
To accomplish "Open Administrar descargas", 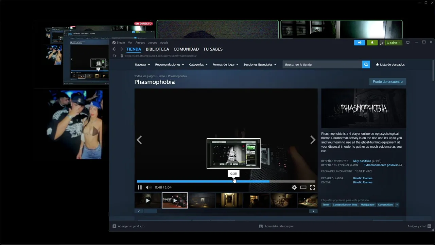I will [x=276, y=226].
